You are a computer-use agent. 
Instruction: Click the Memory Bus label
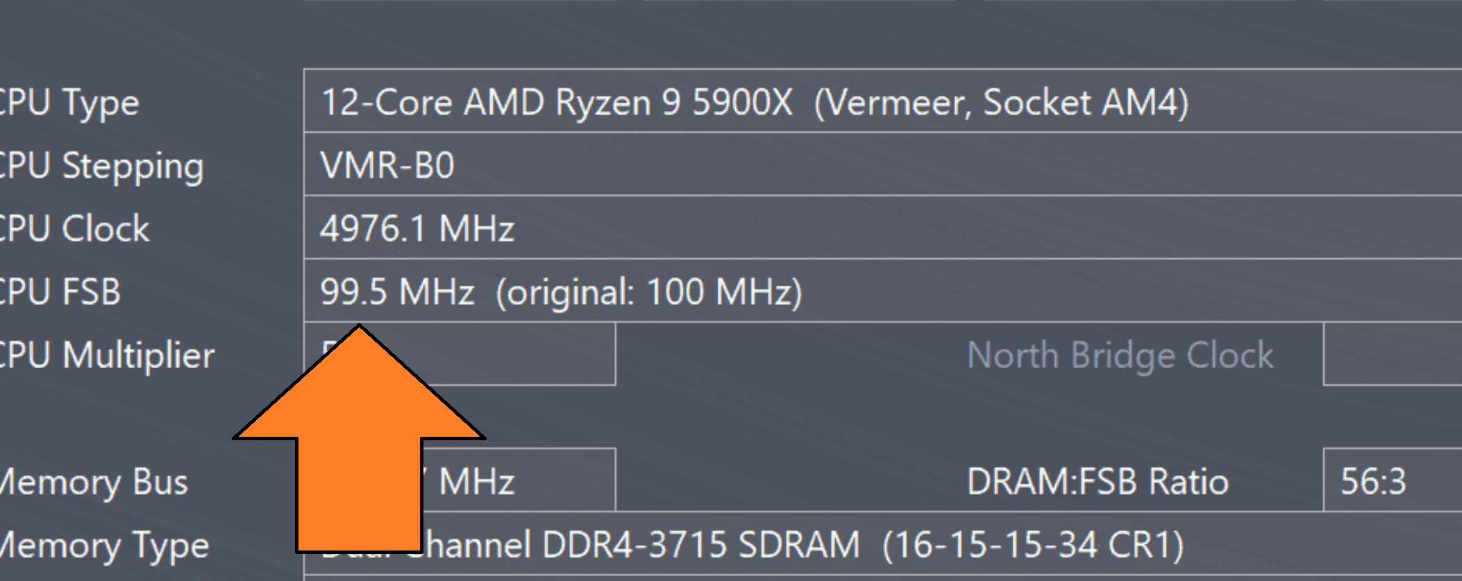(93, 482)
